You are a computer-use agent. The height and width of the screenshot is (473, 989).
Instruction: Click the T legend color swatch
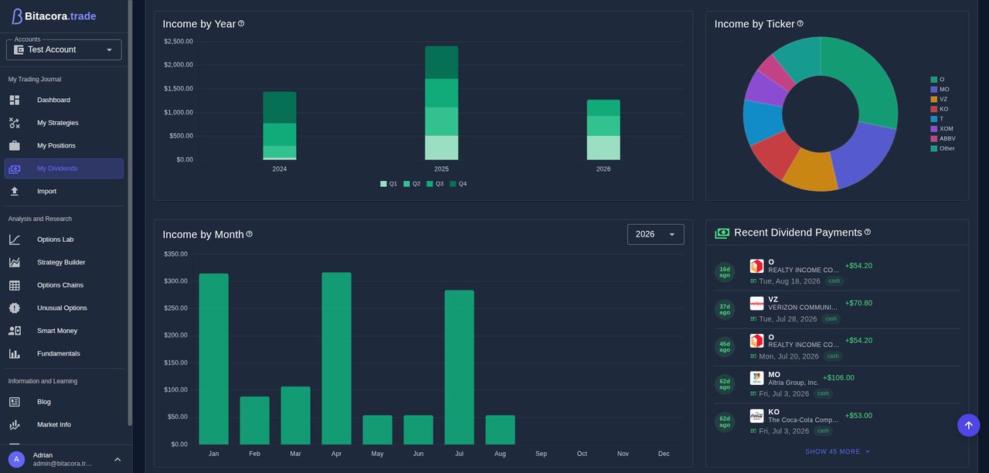click(x=934, y=119)
